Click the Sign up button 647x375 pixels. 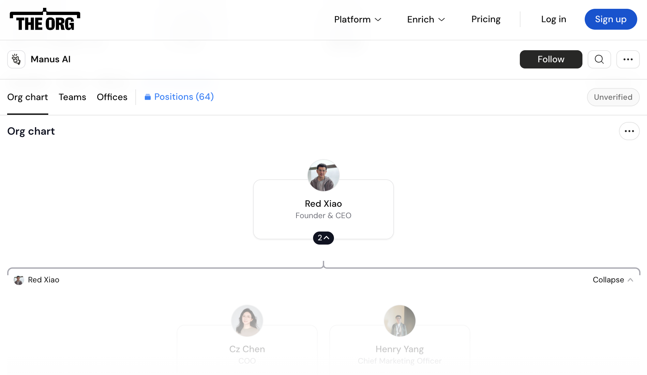(610, 19)
